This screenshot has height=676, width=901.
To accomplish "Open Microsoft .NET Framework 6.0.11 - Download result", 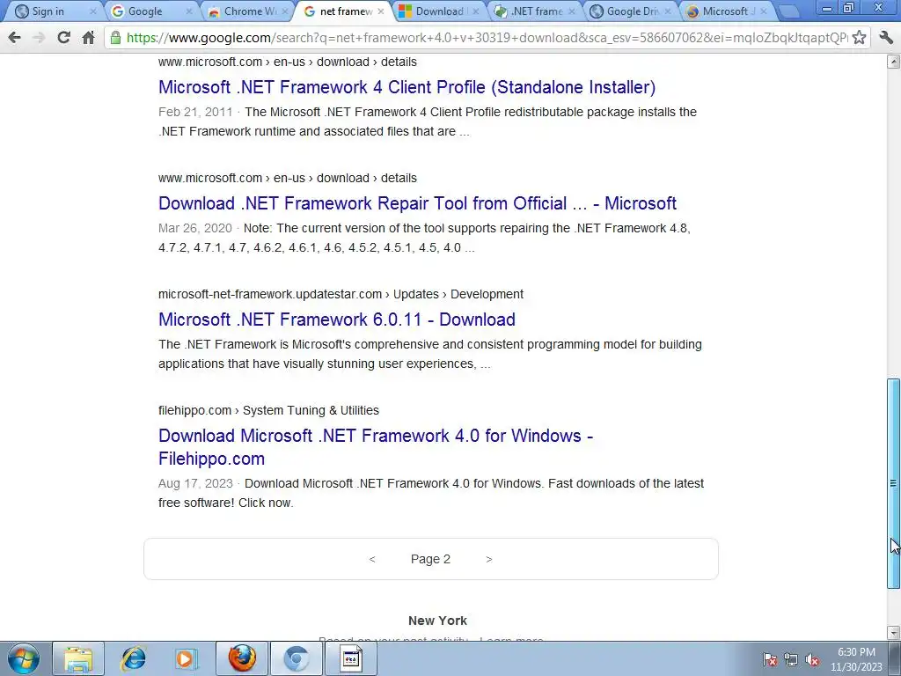I will 337,319.
